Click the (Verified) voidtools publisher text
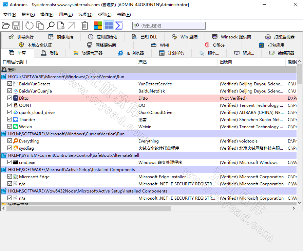The height and width of the screenshot is (251, 303). pos(239,141)
